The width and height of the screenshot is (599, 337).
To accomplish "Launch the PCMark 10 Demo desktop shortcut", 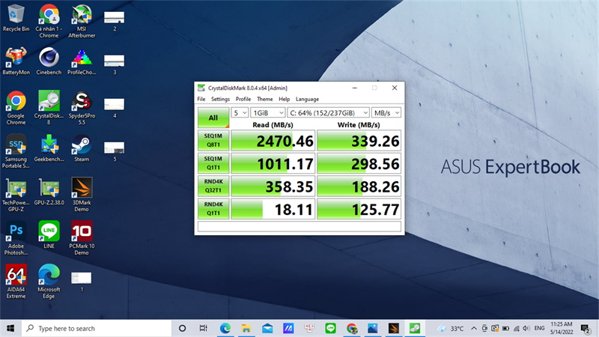I will (x=82, y=238).
